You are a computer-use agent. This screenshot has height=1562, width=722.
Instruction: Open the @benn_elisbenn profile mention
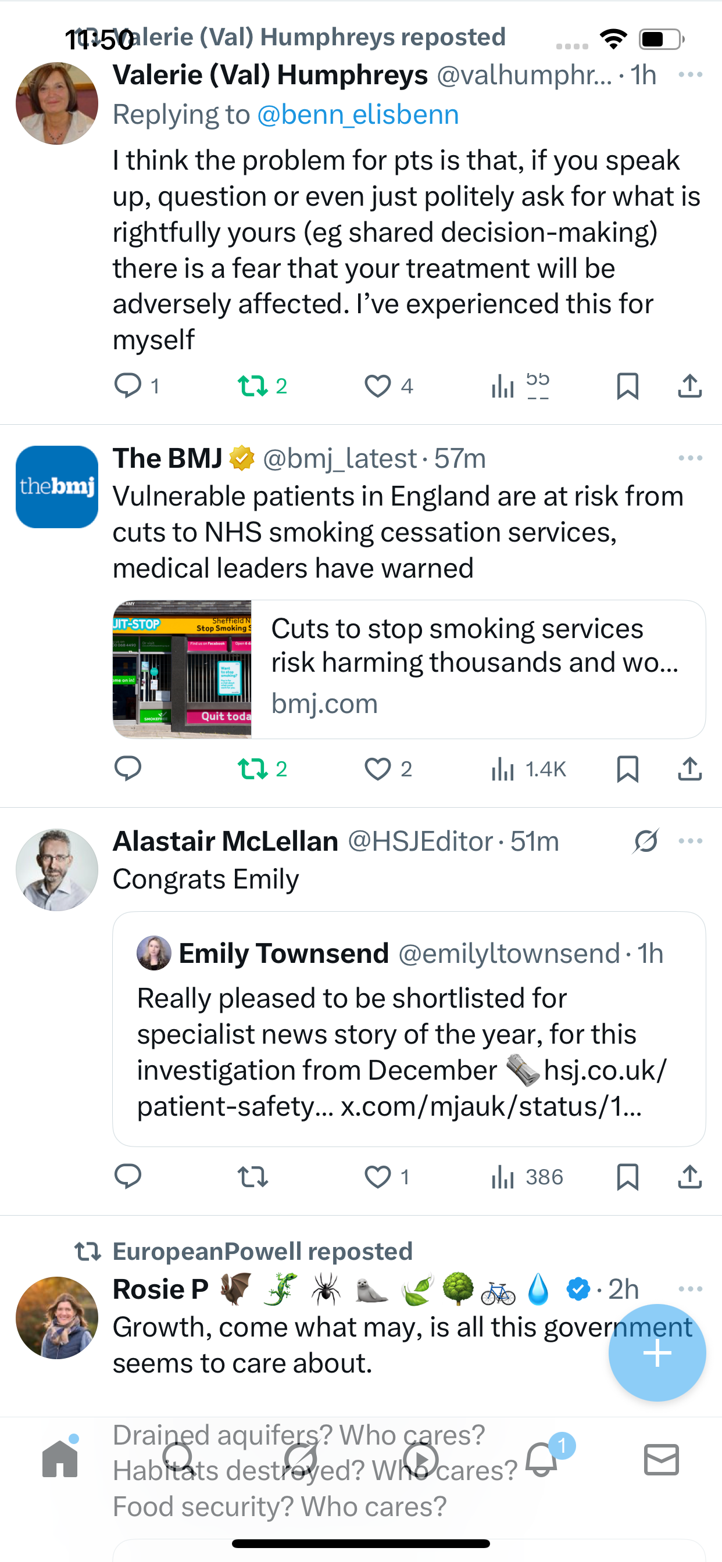[358, 114]
